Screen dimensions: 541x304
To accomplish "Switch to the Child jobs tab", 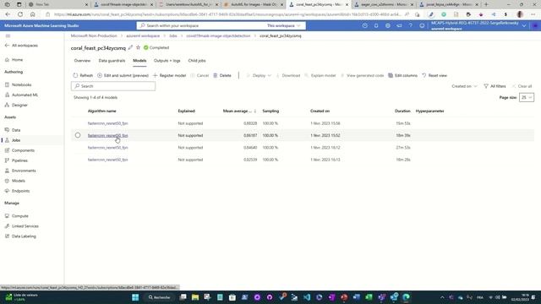I will pos(197,61).
